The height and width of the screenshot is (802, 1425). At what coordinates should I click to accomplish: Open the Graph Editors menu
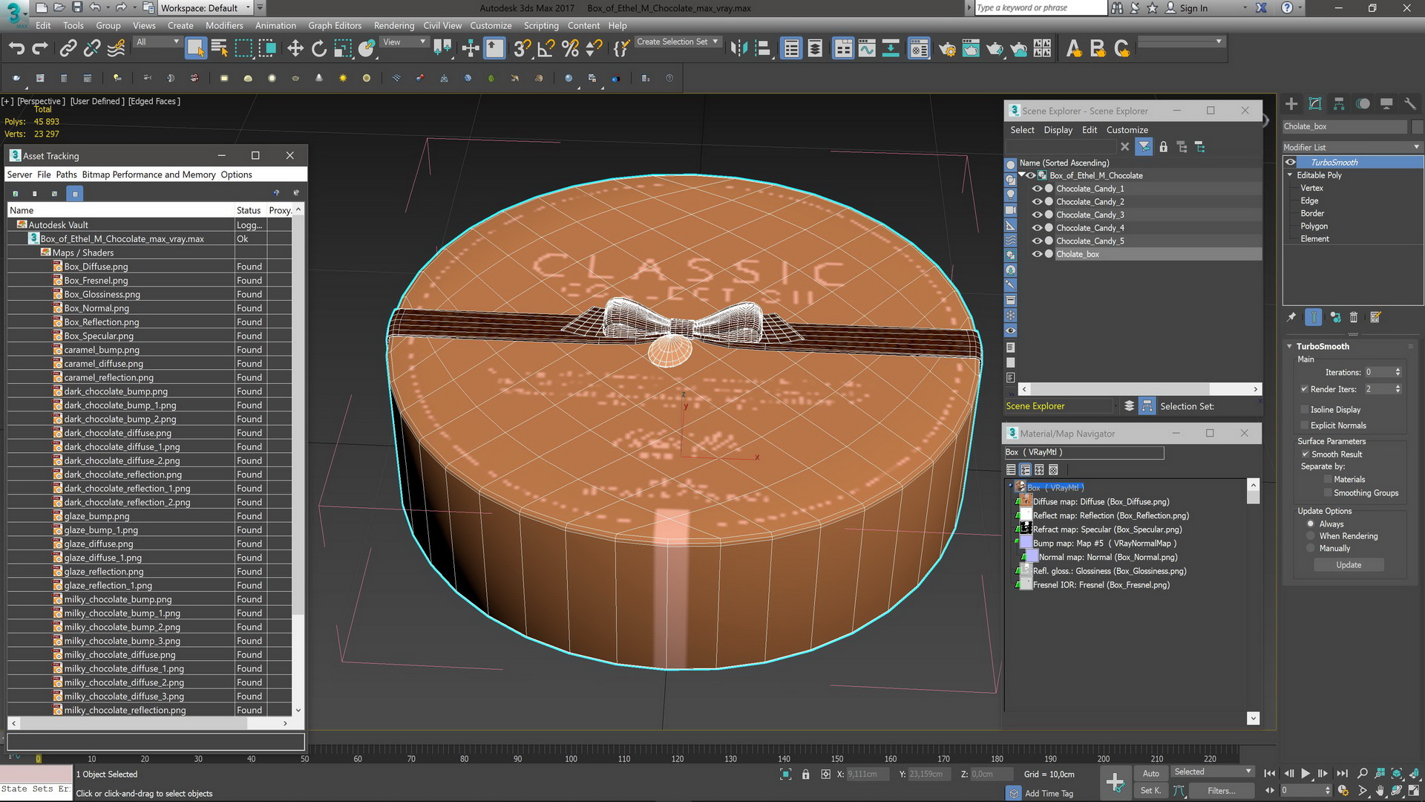[x=335, y=25]
